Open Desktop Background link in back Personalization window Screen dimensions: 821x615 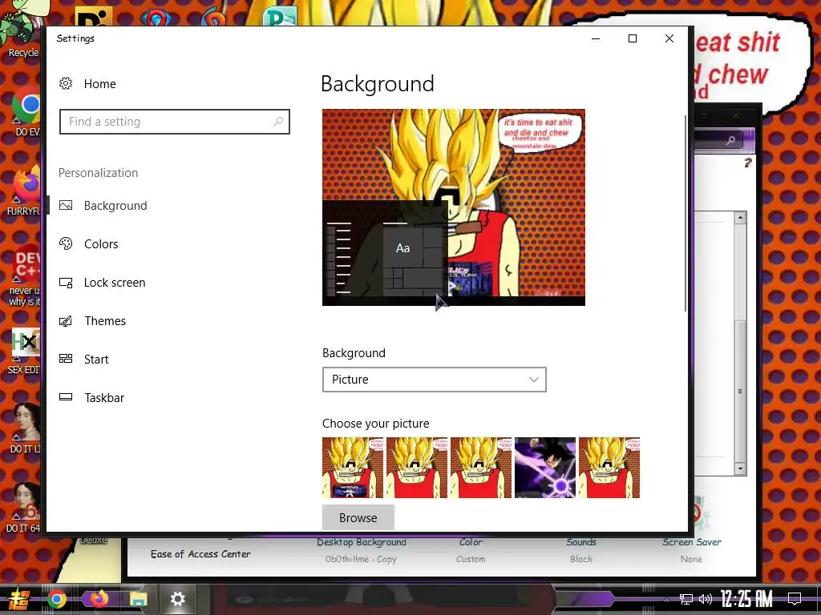pyautogui.click(x=362, y=542)
